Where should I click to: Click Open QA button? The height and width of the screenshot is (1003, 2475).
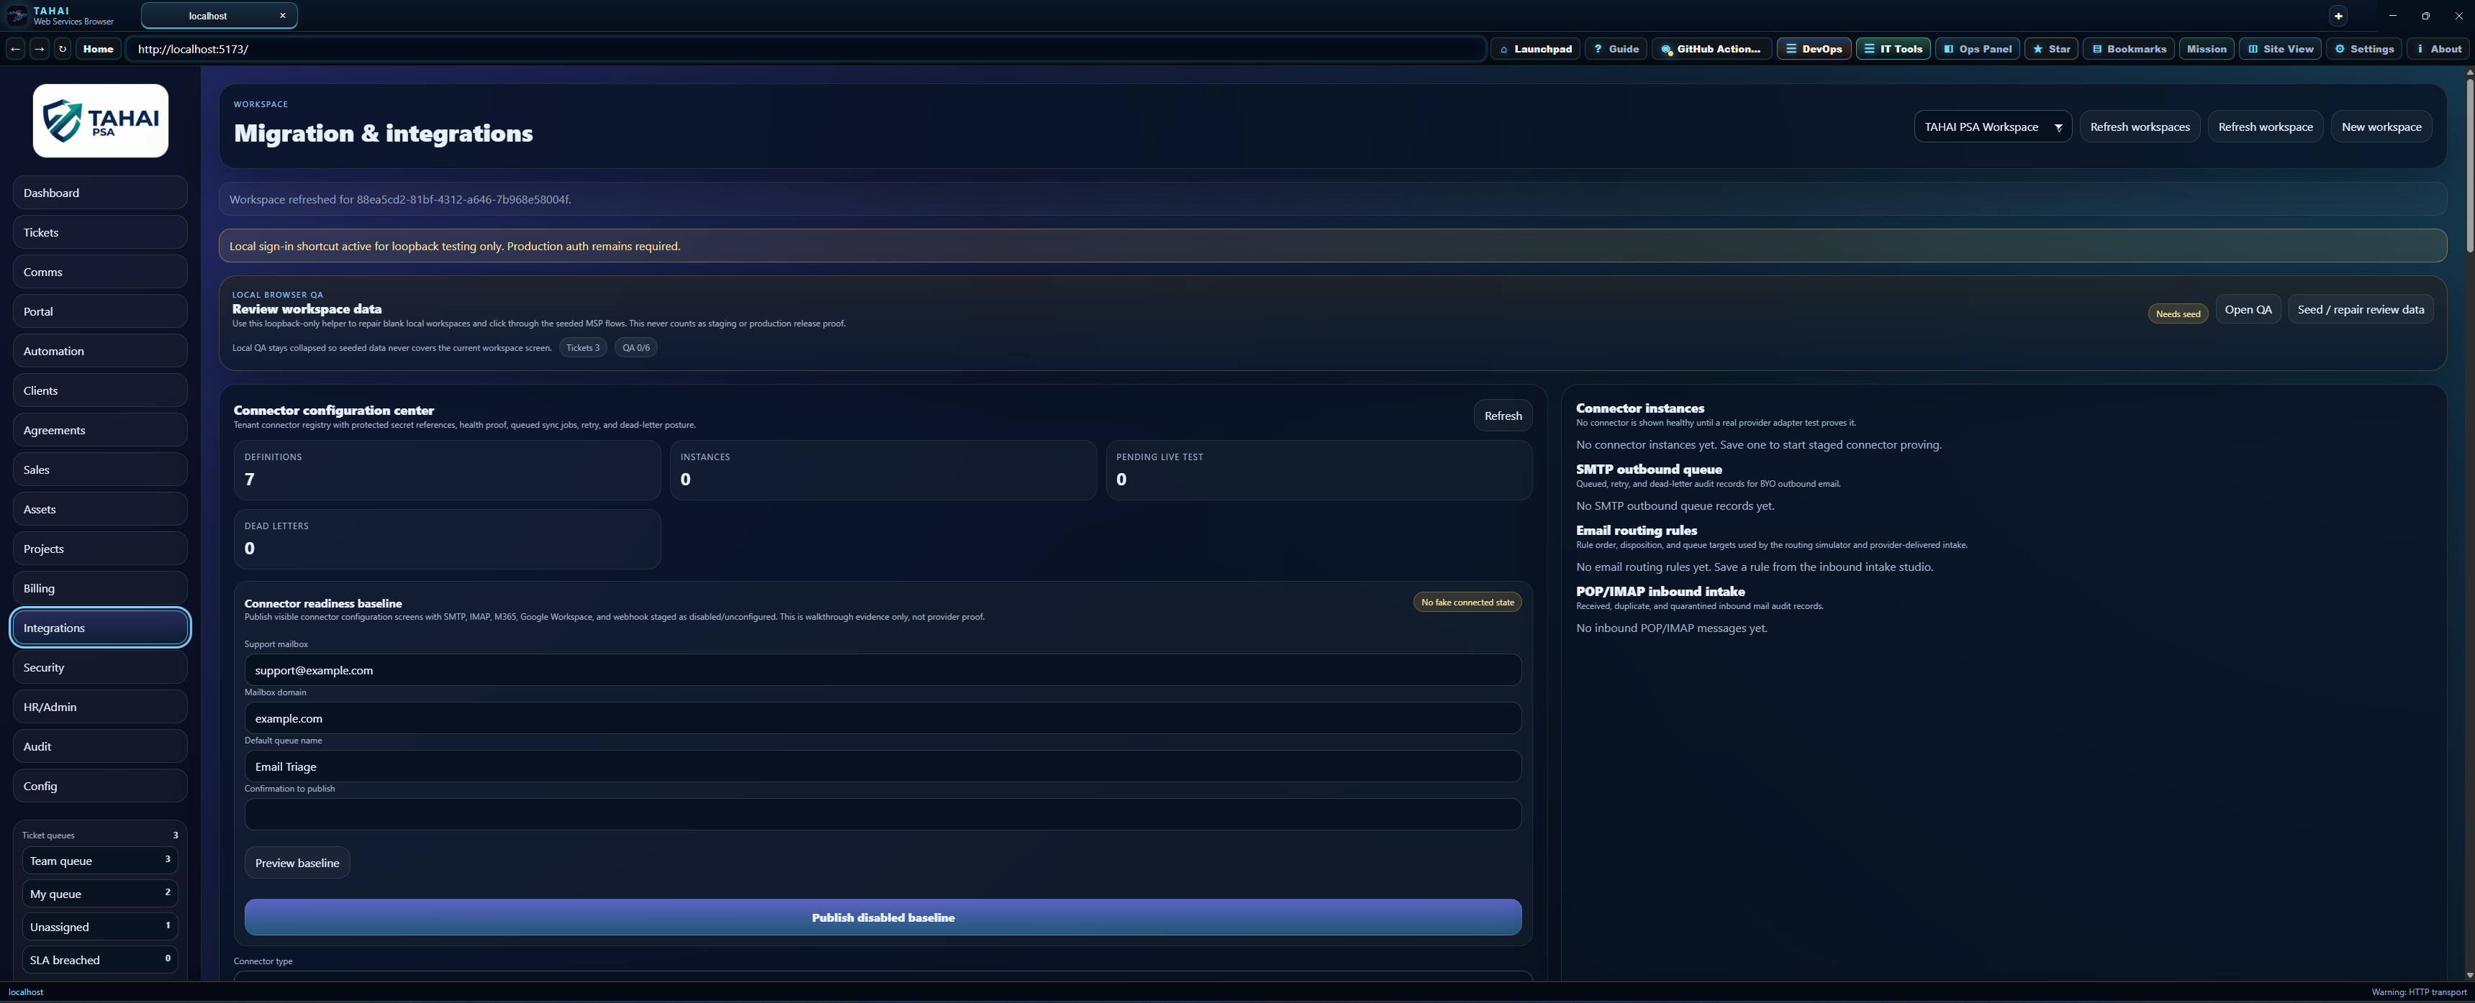pyautogui.click(x=2248, y=309)
